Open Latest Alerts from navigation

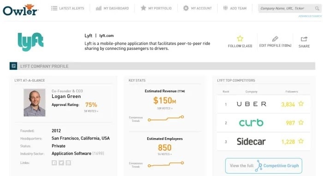(67, 8)
